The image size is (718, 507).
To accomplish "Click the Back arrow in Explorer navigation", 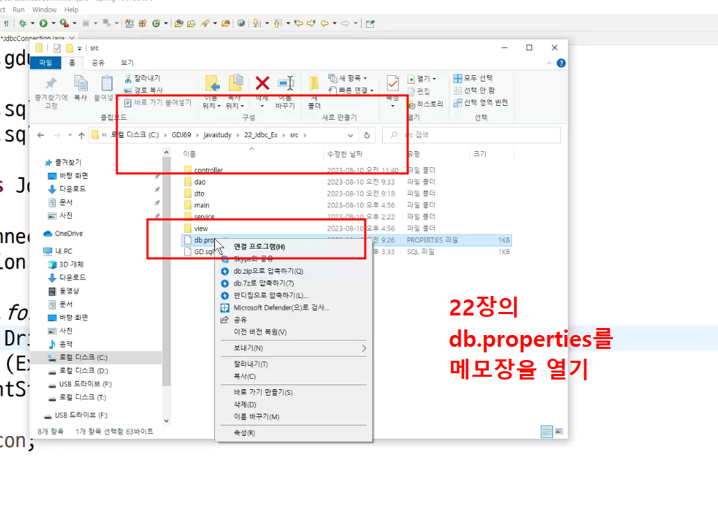I will click(41, 135).
